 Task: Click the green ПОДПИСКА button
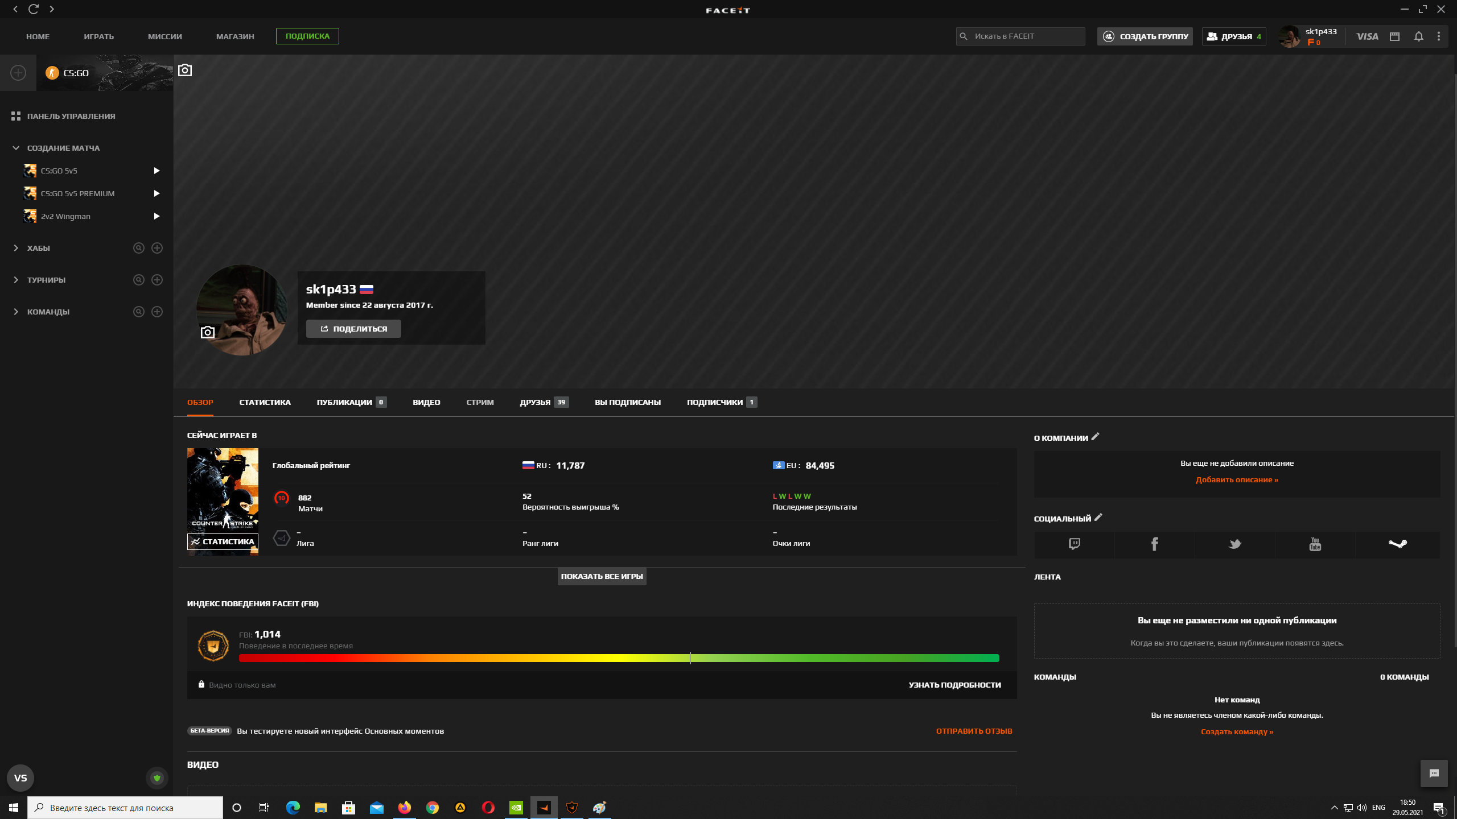point(307,36)
